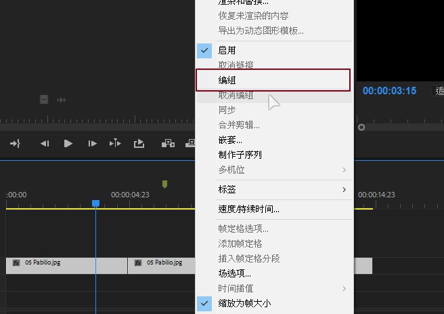The height and width of the screenshot is (314, 444).
Task: Select 嵌套... (Nest) menu entry
Action: [x=230, y=140]
